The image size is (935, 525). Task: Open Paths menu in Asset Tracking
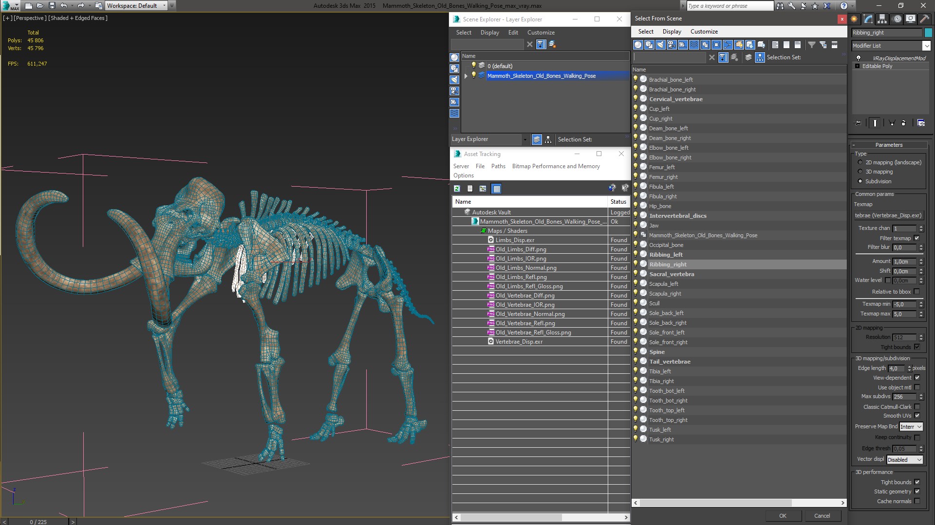pos(498,166)
